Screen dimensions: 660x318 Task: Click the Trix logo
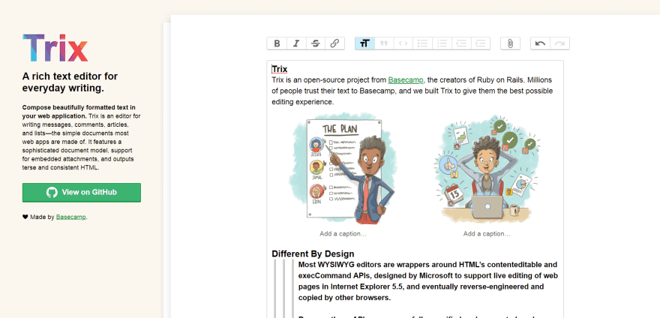55,48
